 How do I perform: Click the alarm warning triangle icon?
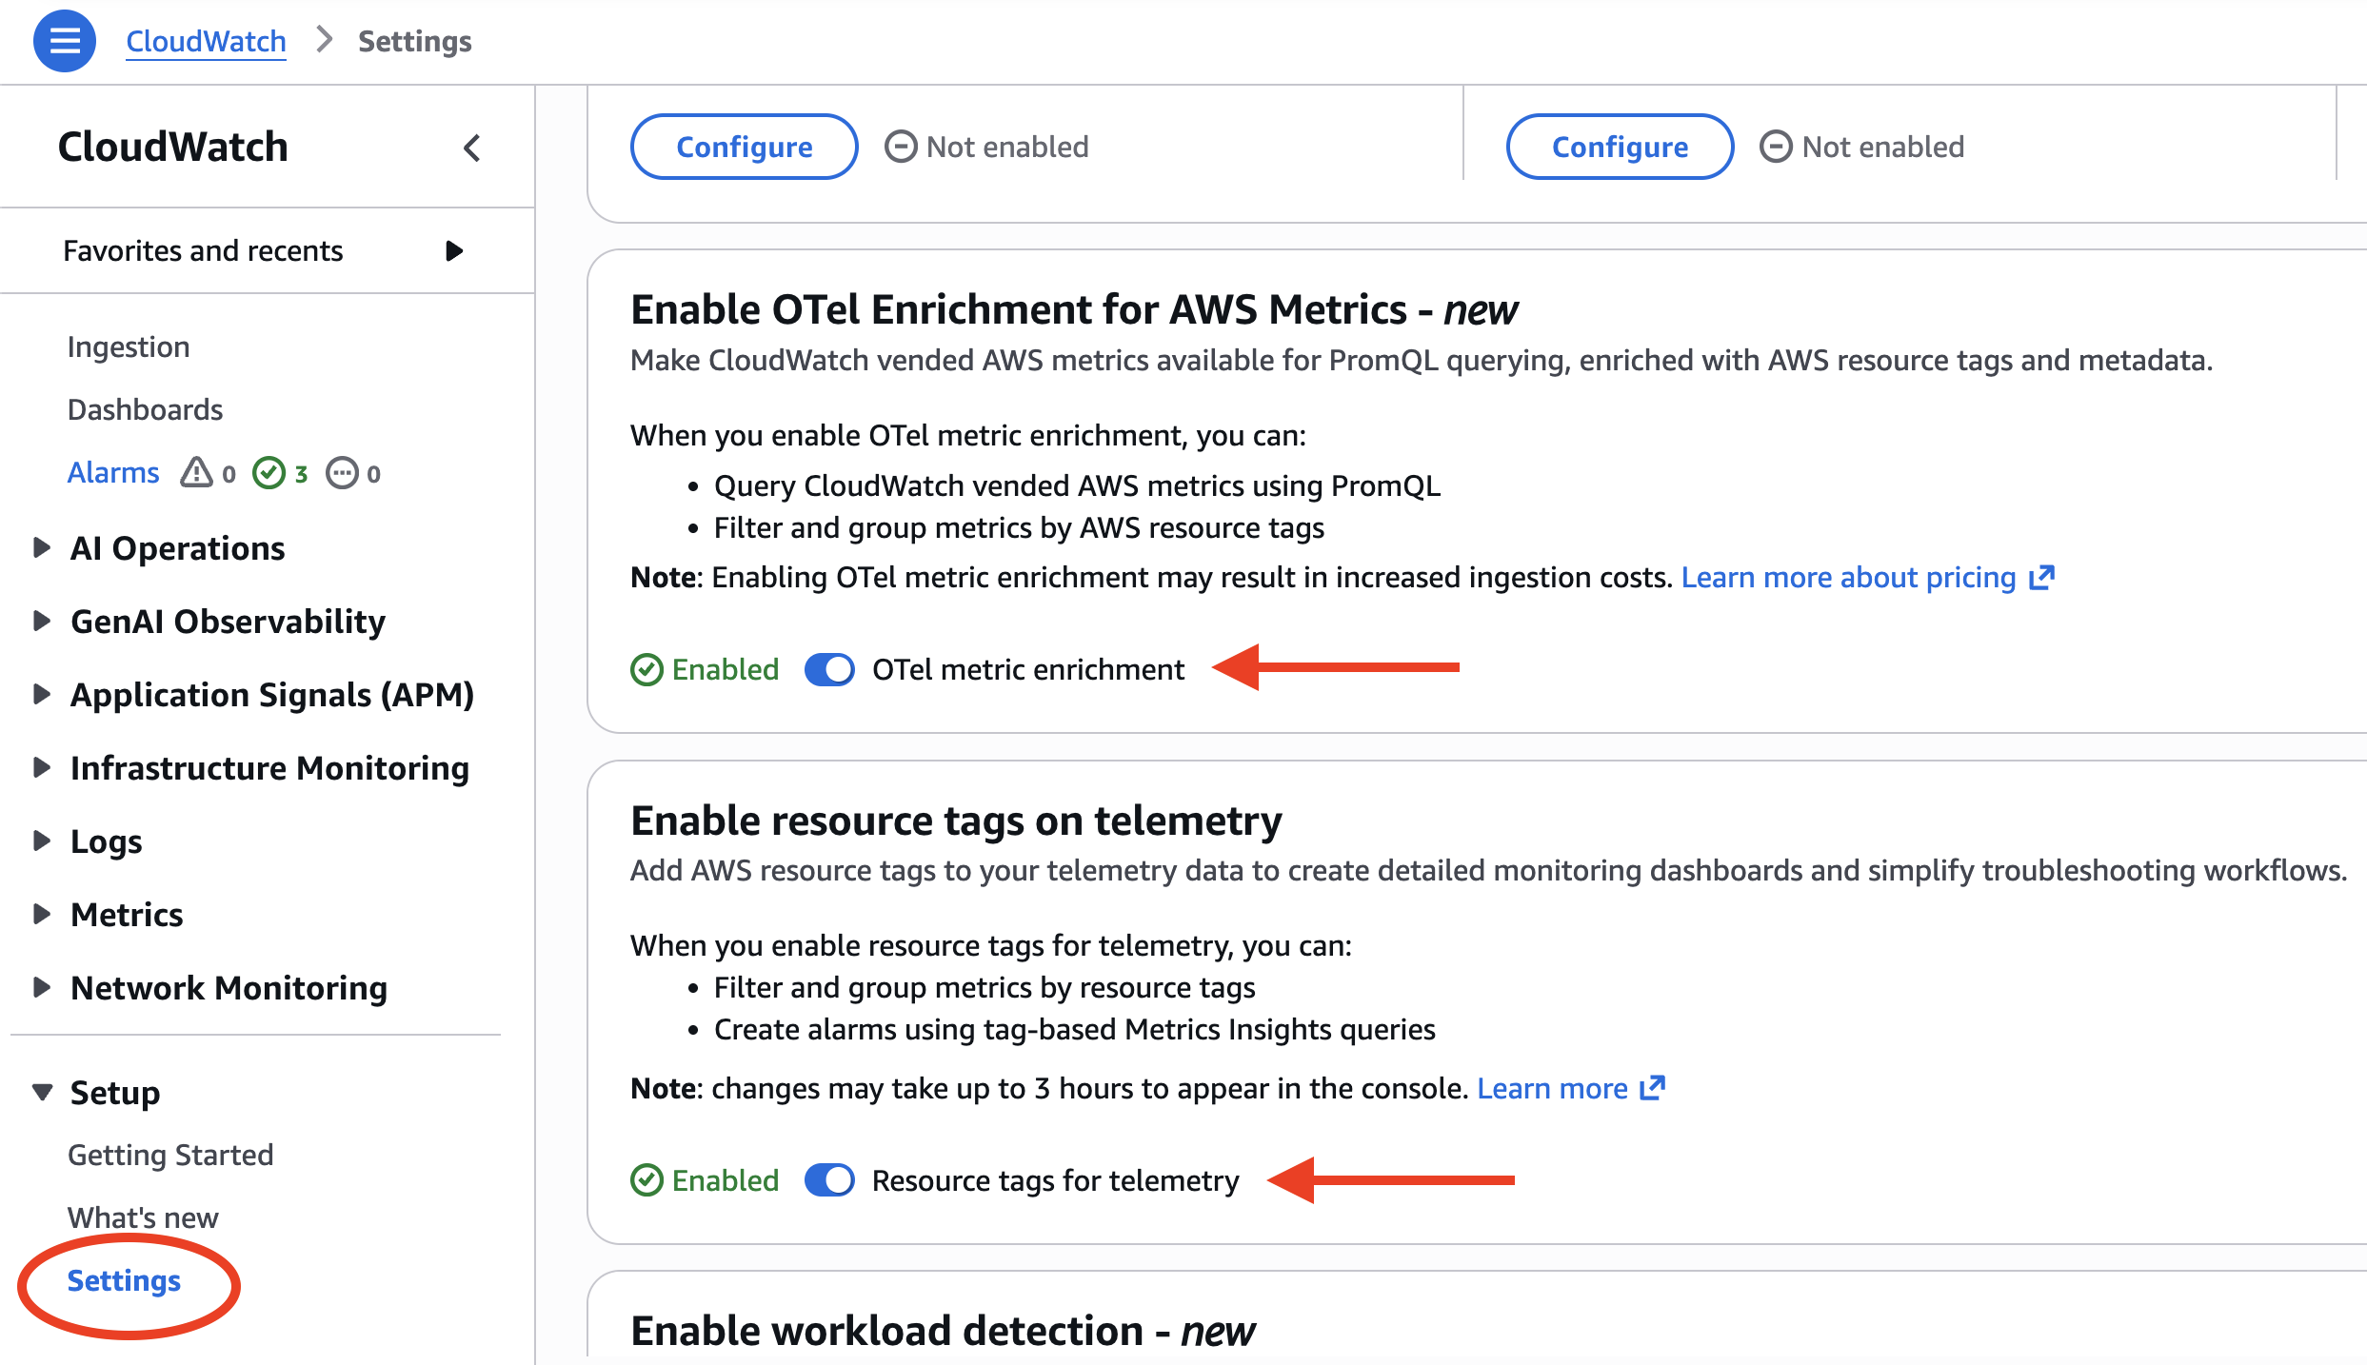197,472
